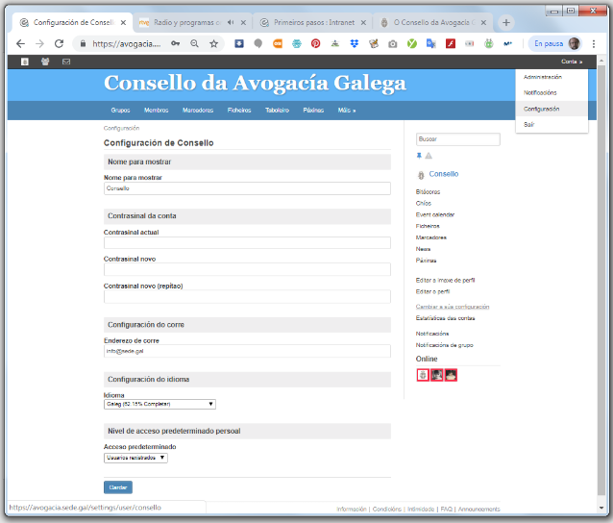Image resolution: width=613 pixels, height=523 pixels.
Task: Click the Dropbox extension icon
Action: point(354,43)
